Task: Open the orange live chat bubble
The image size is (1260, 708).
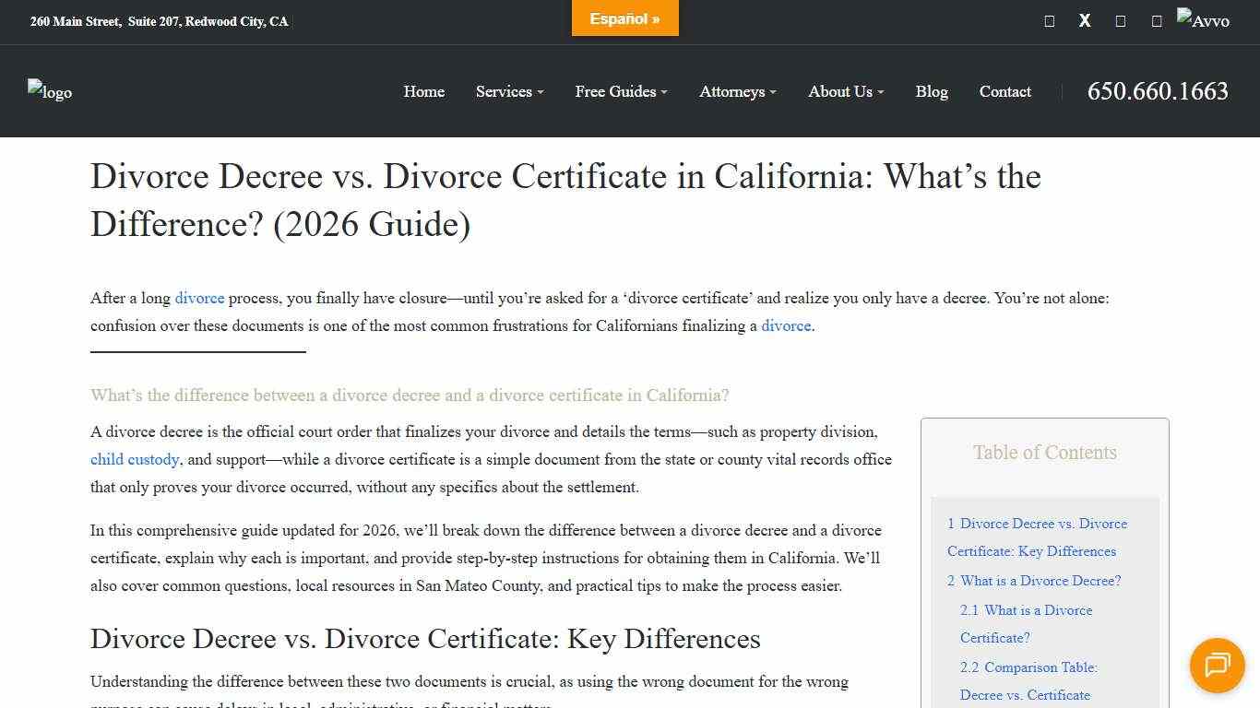Action: 1217,666
